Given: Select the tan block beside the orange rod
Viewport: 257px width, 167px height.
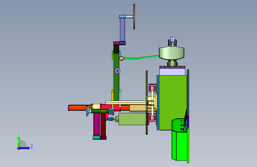Looking at the screenshot, I should [138, 108].
